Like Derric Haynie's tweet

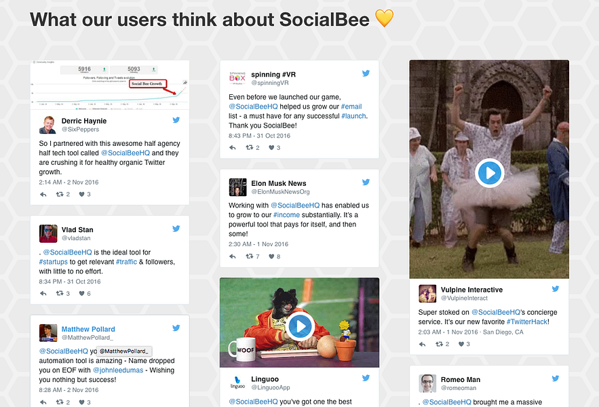(81, 194)
